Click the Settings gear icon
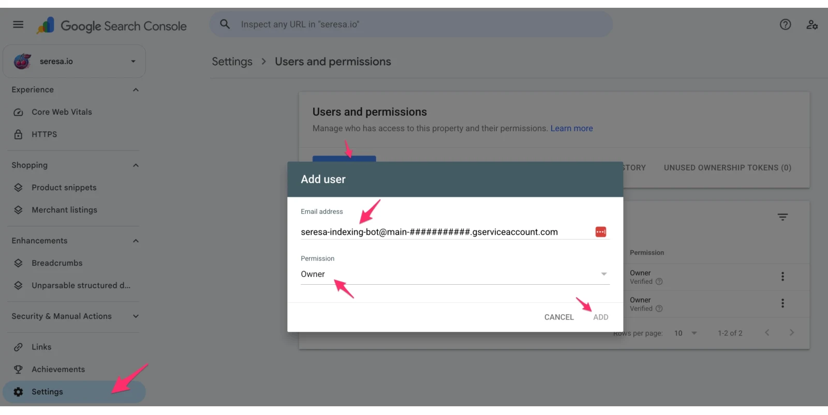 pyautogui.click(x=18, y=392)
